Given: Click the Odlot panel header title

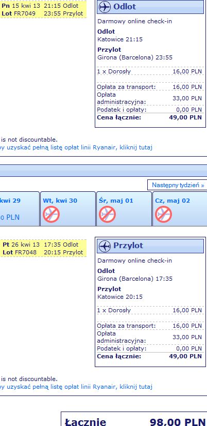Looking at the screenshot, I should click(x=125, y=7).
